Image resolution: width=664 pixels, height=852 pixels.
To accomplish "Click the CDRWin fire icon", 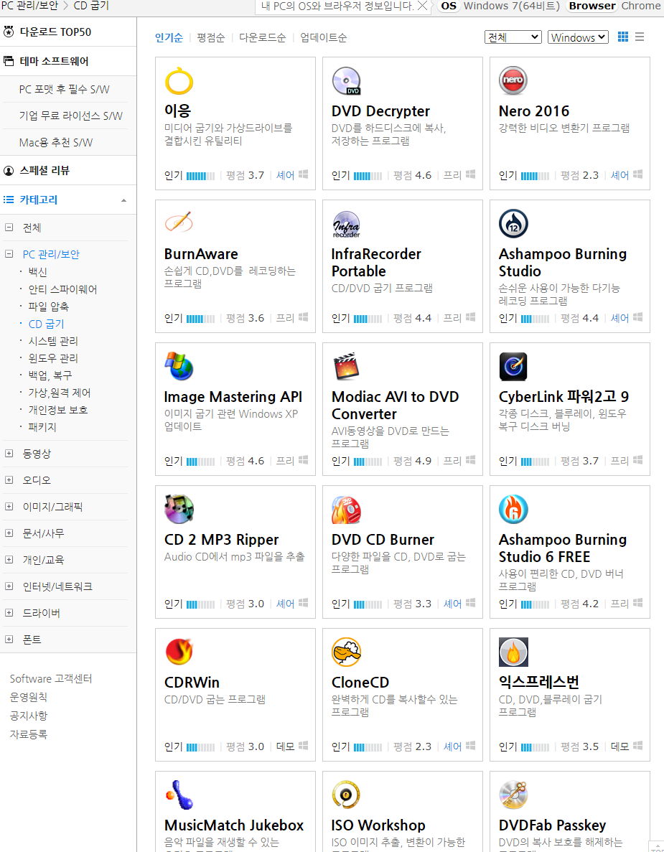I will (x=179, y=652).
